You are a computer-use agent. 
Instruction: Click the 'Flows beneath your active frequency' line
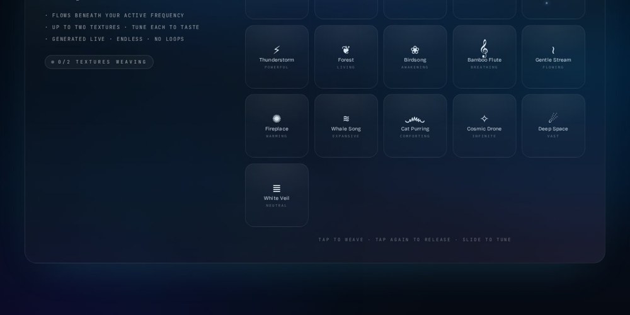115,15
